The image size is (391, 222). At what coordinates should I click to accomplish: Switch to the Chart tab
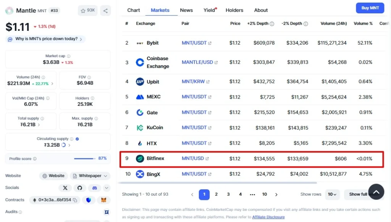click(x=133, y=10)
